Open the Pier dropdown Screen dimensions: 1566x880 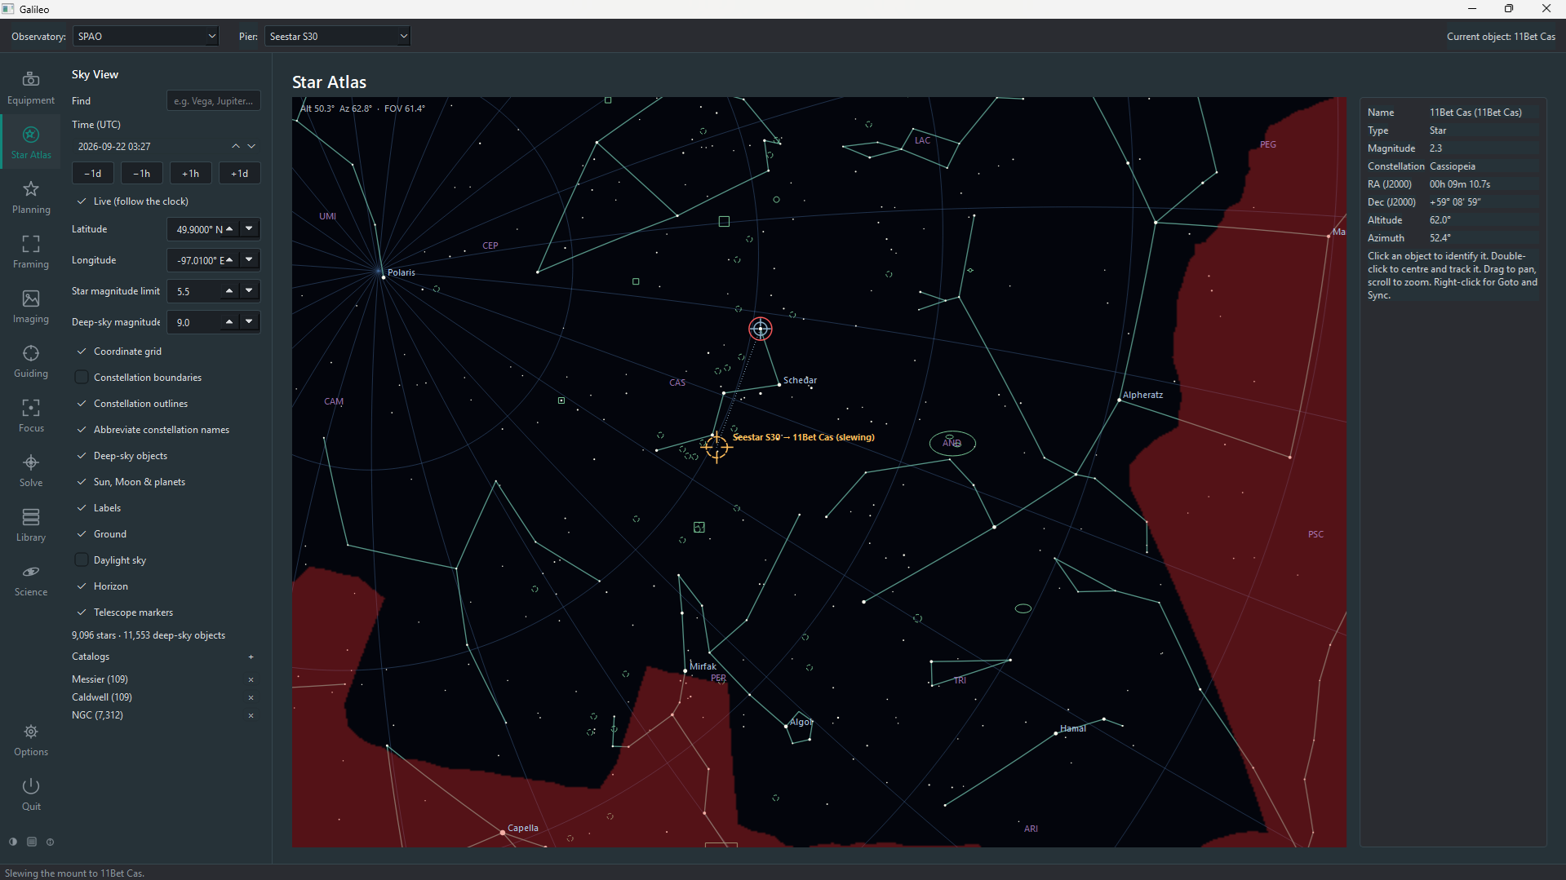point(337,36)
